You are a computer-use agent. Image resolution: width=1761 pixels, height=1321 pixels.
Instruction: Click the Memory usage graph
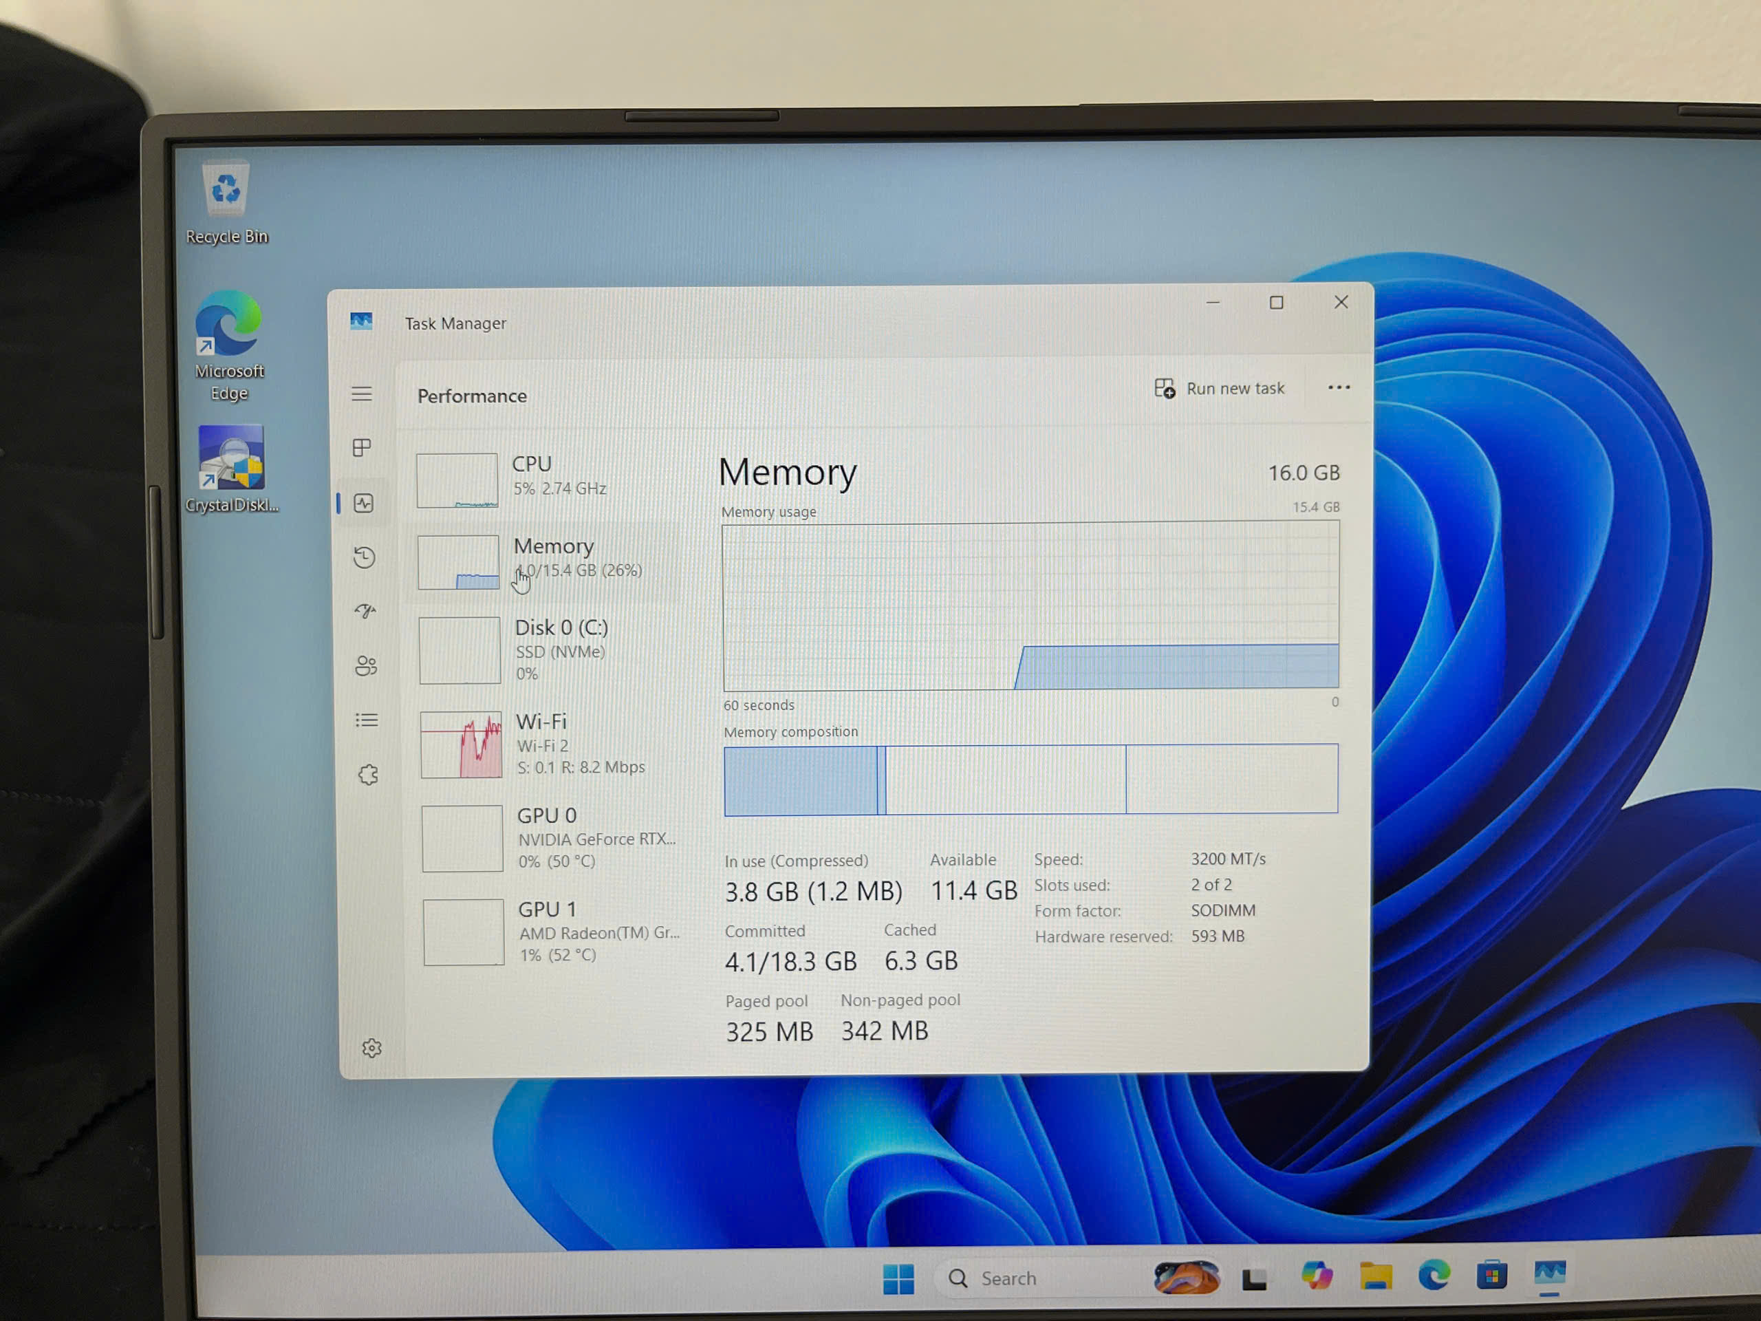point(1031,606)
